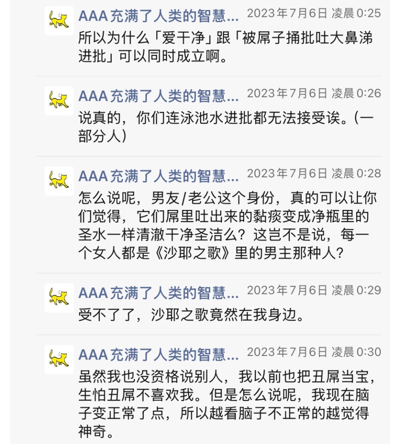Open the 凌晨 0:26 timestamp link
The width and height of the screenshot is (400, 444).
point(314,93)
